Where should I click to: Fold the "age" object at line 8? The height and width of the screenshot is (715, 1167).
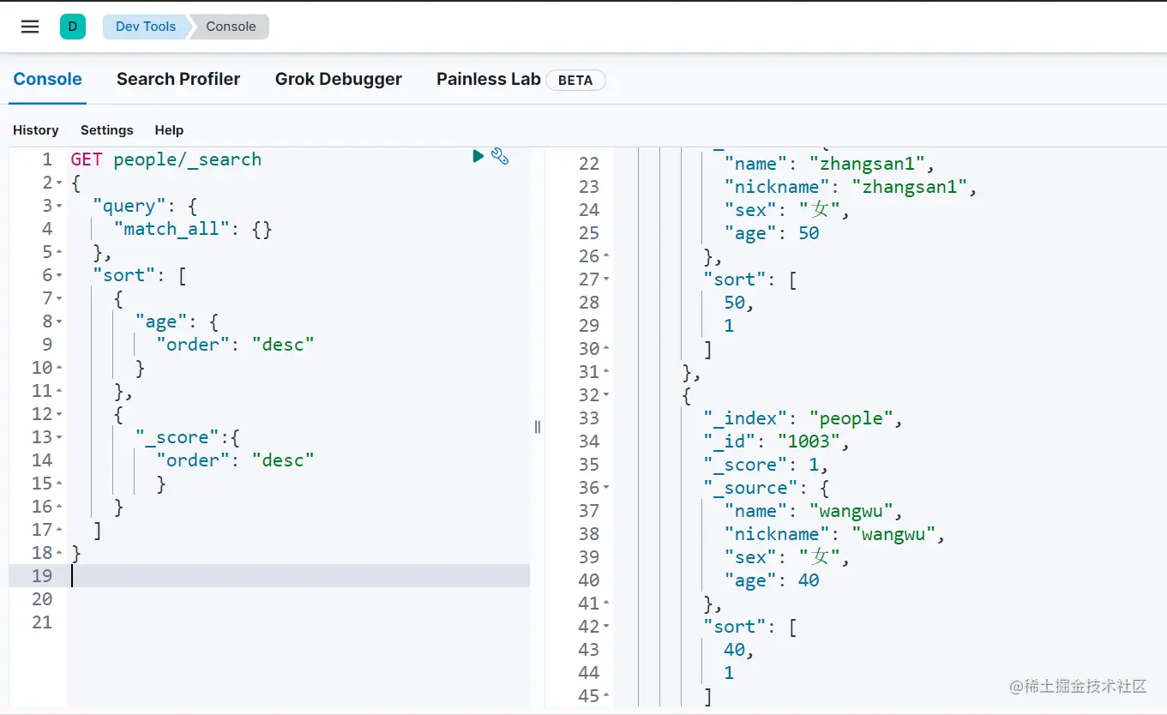[x=59, y=322]
